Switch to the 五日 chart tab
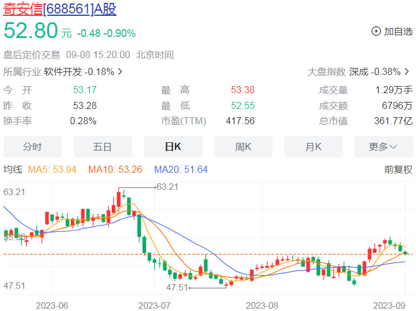416x311 pixels. click(x=102, y=146)
